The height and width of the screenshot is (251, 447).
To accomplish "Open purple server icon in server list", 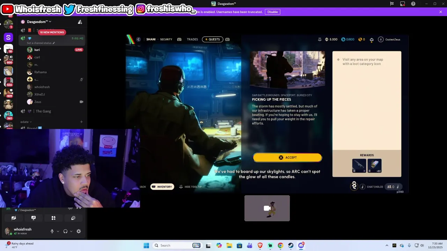I will [x=8, y=37].
